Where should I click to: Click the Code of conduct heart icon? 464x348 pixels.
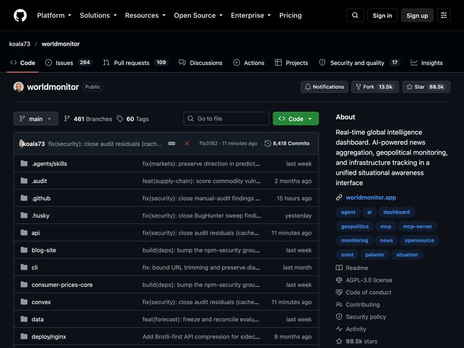pyautogui.click(x=339, y=292)
